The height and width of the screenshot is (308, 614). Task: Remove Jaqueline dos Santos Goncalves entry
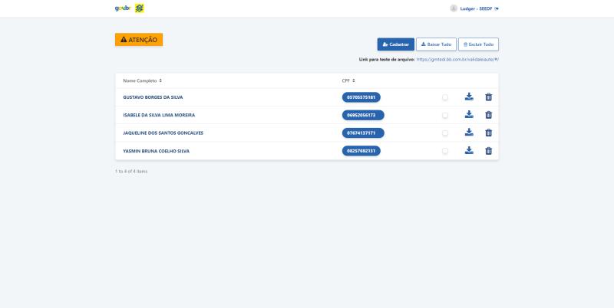[x=488, y=133]
